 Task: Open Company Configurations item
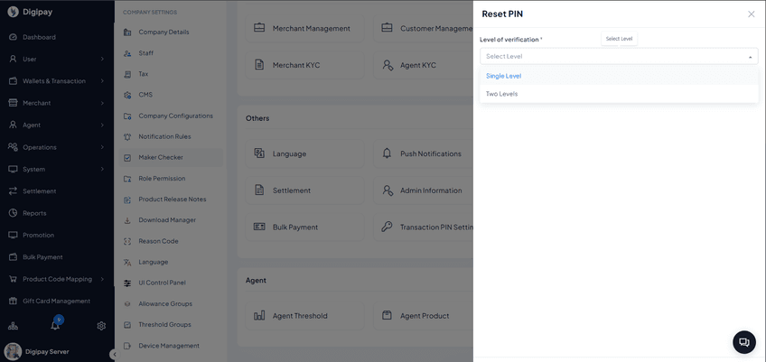(171, 116)
